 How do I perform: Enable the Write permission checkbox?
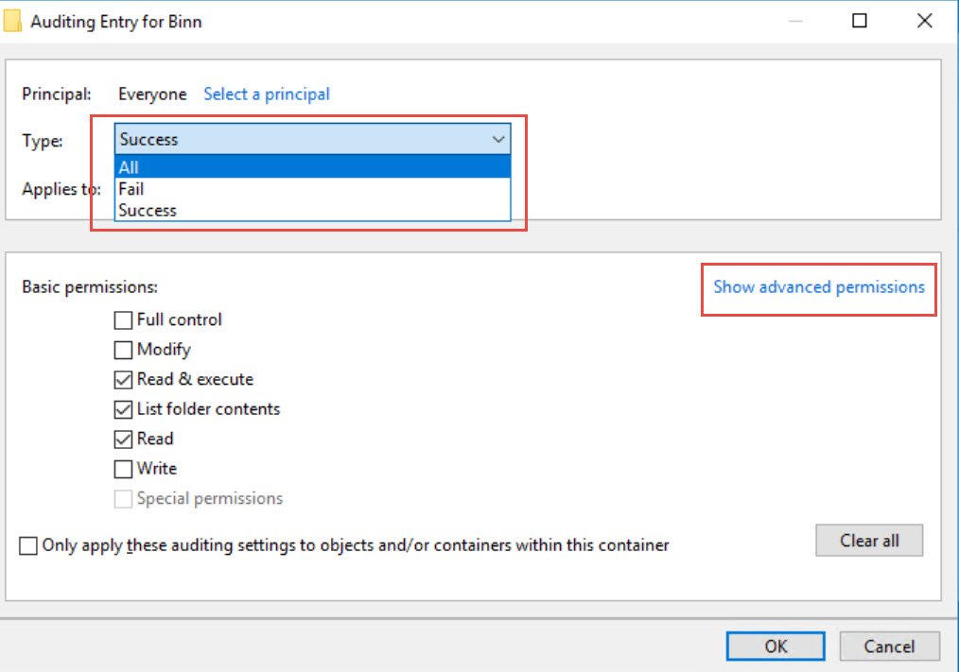(x=123, y=469)
